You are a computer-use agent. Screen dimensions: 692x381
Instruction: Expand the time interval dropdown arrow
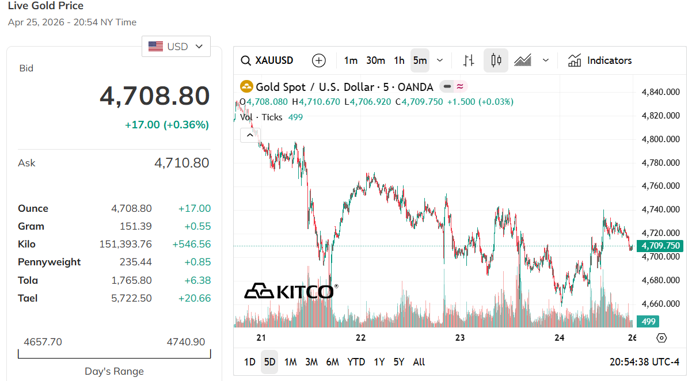[440, 60]
